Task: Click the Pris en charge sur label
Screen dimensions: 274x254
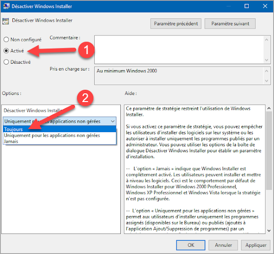Action: (x=69, y=69)
